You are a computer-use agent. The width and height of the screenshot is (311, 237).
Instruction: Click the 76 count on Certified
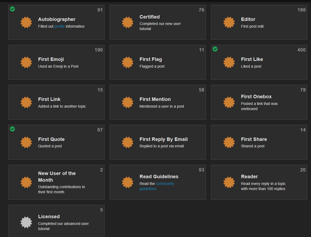point(201,10)
